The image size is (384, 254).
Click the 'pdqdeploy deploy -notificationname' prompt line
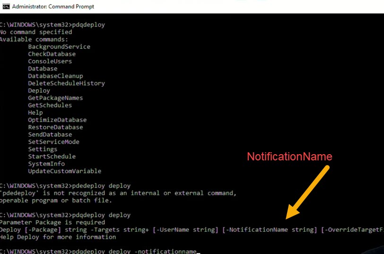pos(100,251)
